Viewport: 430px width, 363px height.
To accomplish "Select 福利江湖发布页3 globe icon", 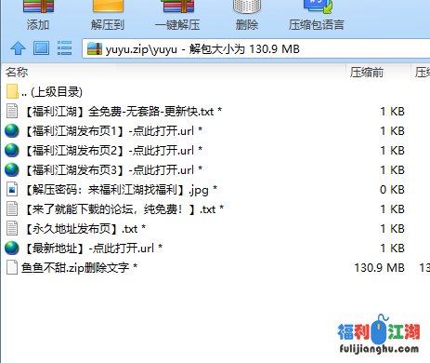I will click(x=12, y=170).
